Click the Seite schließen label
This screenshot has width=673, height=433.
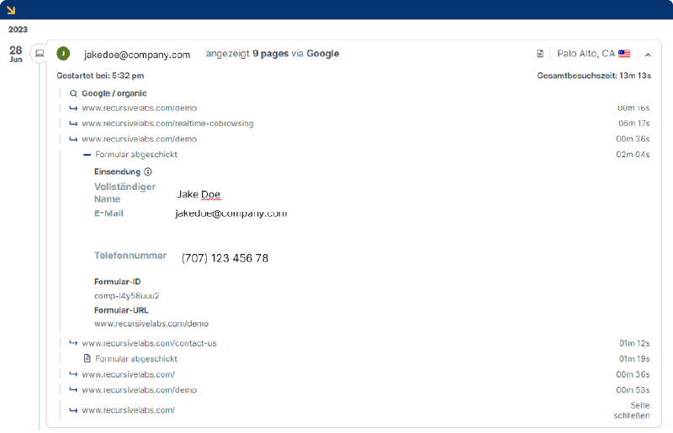tap(632, 410)
